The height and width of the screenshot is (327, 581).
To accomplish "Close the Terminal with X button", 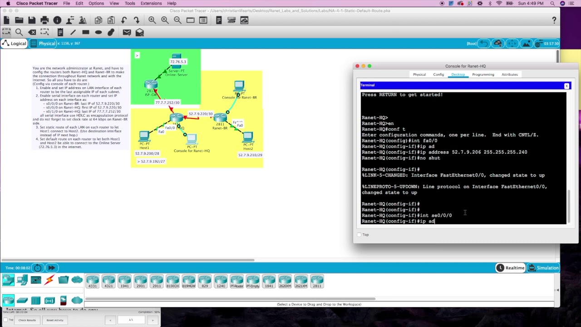I will point(566,86).
